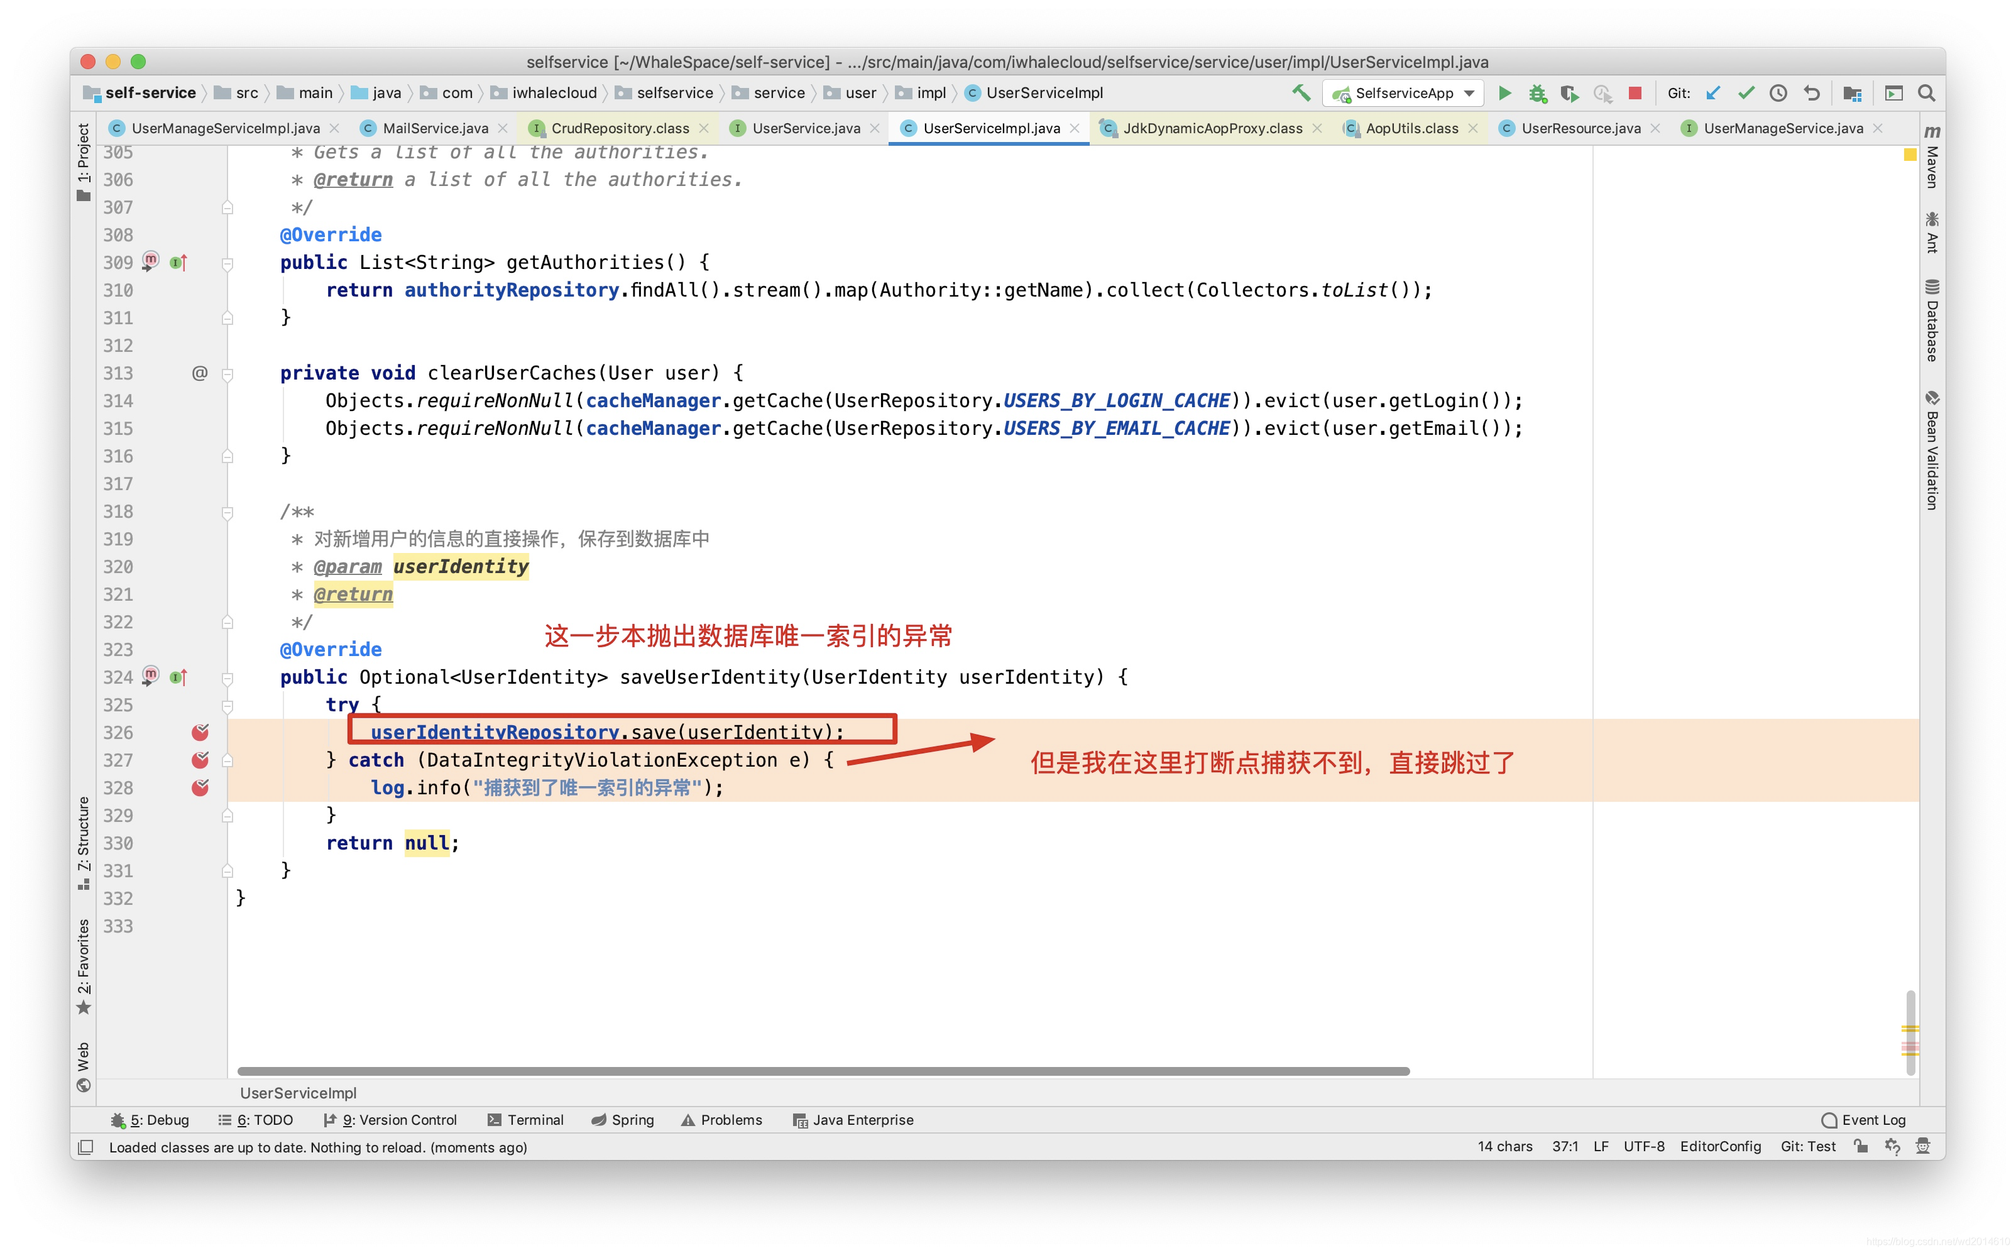The height and width of the screenshot is (1253, 2016).
Task: Toggle breakpoint on line 328
Action: (200, 787)
